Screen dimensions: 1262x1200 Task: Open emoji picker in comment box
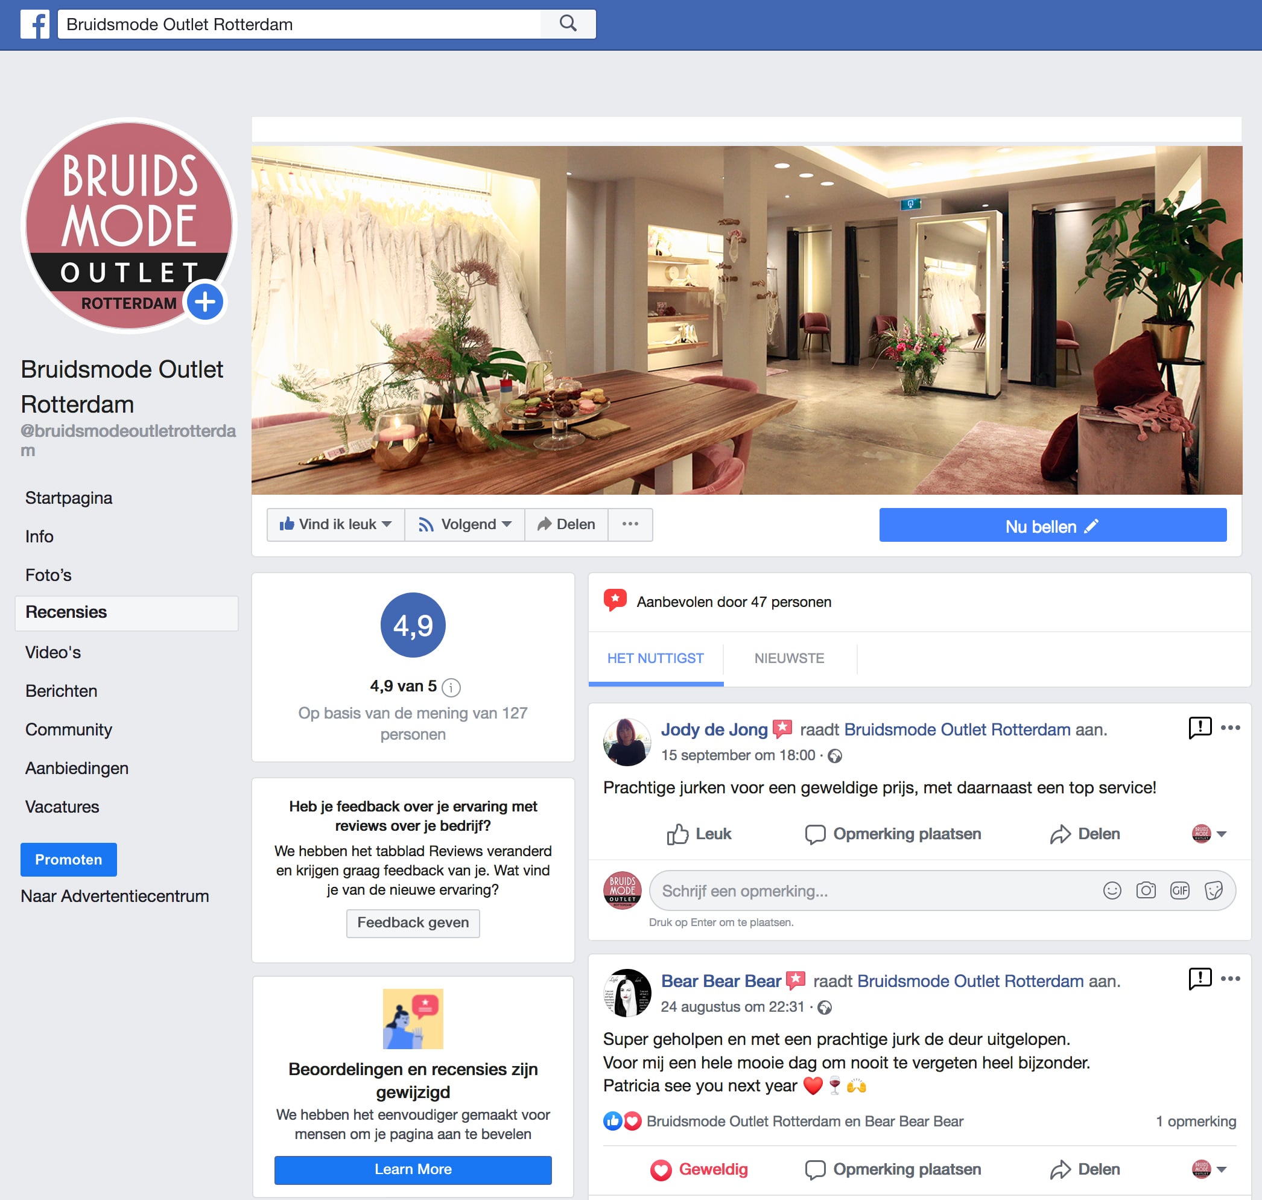[1112, 890]
